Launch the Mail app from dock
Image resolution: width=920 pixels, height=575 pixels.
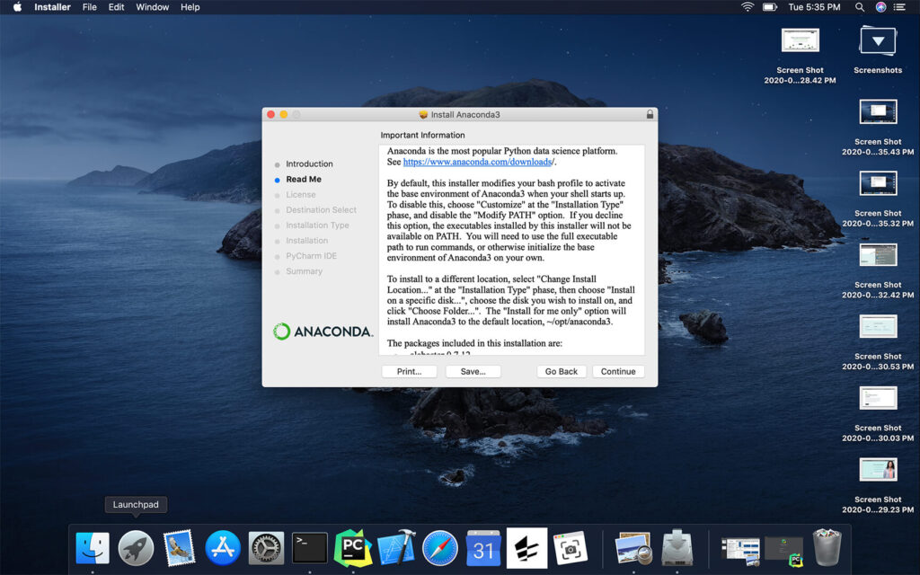pos(179,548)
